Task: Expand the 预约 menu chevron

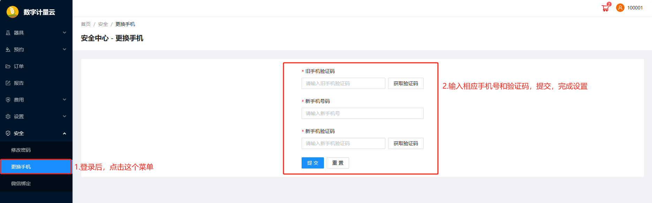Action: click(x=65, y=50)
